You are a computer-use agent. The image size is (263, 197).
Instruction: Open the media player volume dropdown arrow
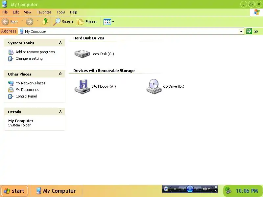coord(209,189)
